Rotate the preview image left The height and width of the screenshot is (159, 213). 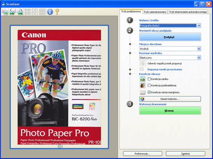[12, 12]
